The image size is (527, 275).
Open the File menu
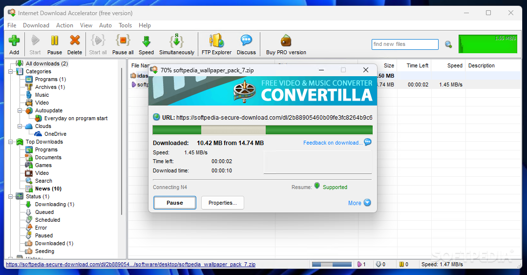pyautogui.click(x=12, y=25)
